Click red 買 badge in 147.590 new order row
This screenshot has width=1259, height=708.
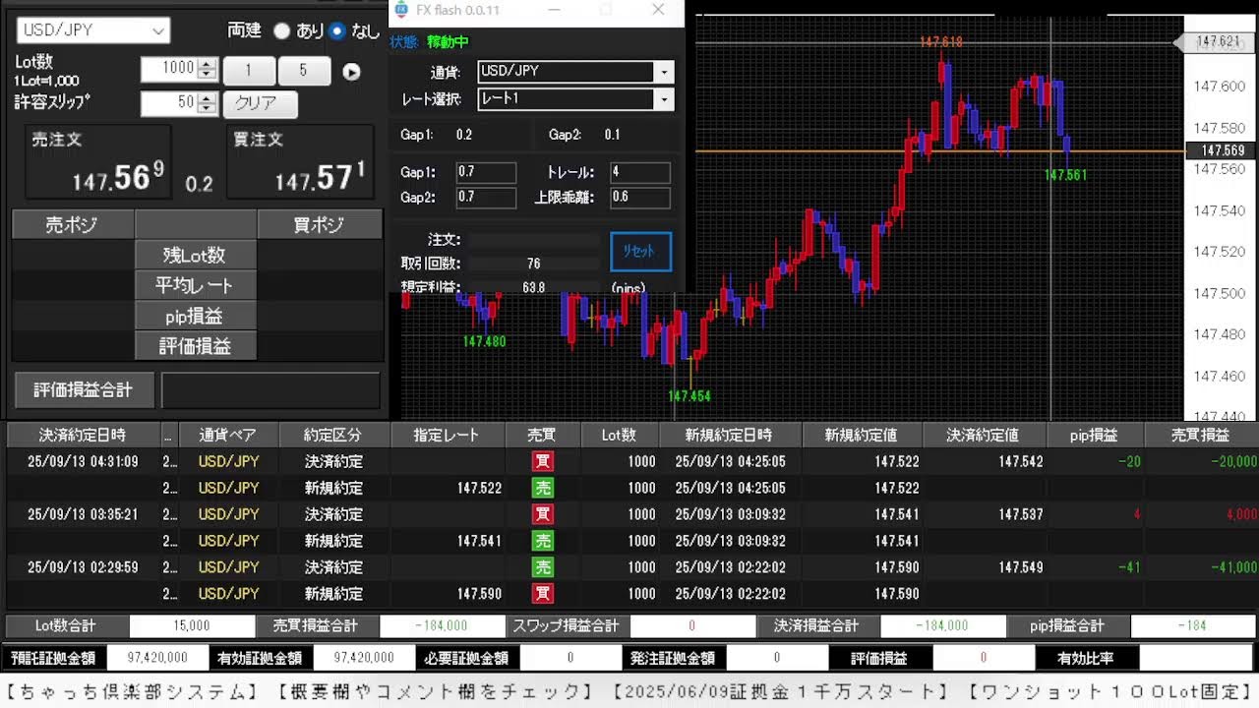click(543, 594)
